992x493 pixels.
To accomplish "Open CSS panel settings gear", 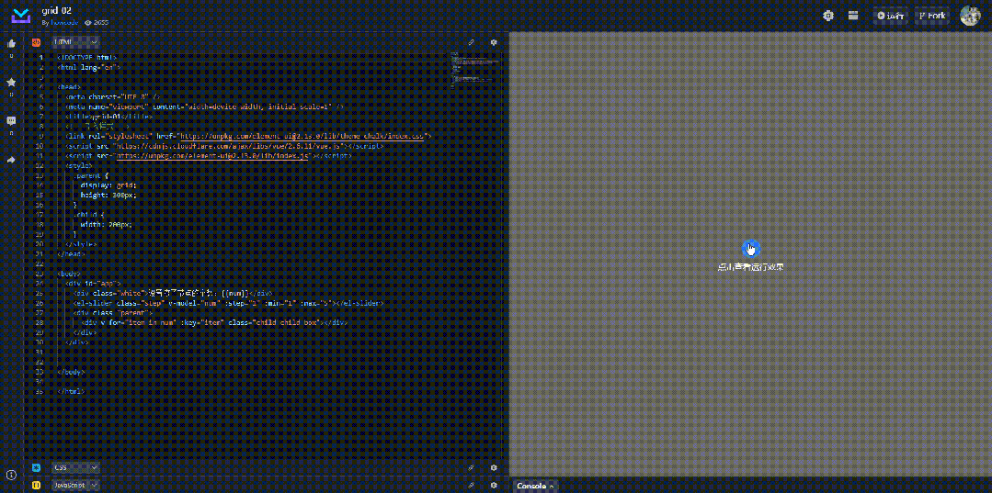I will (494, 467).
